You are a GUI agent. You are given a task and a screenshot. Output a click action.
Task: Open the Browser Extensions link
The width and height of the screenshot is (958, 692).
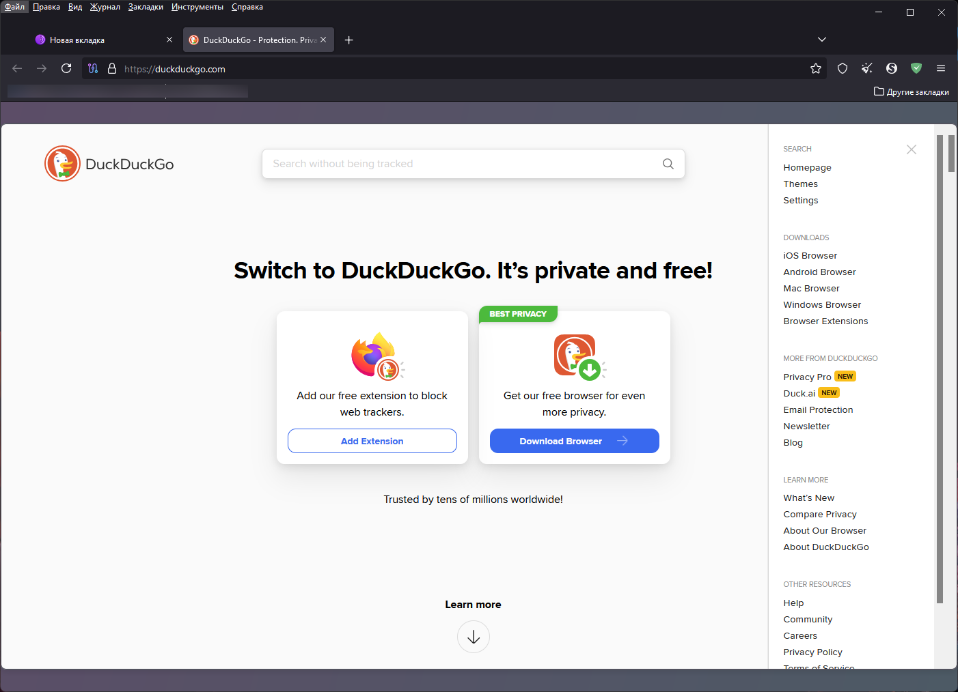(x=825, y=321)
